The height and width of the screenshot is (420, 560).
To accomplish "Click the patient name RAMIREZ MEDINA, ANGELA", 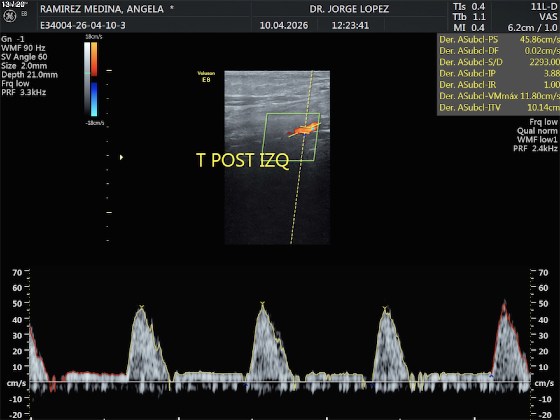I will tap(102, 9).
